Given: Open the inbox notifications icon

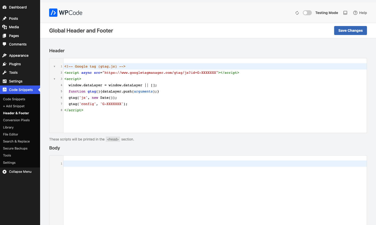Looking at the screenshot, I should [x=345, y=13].
